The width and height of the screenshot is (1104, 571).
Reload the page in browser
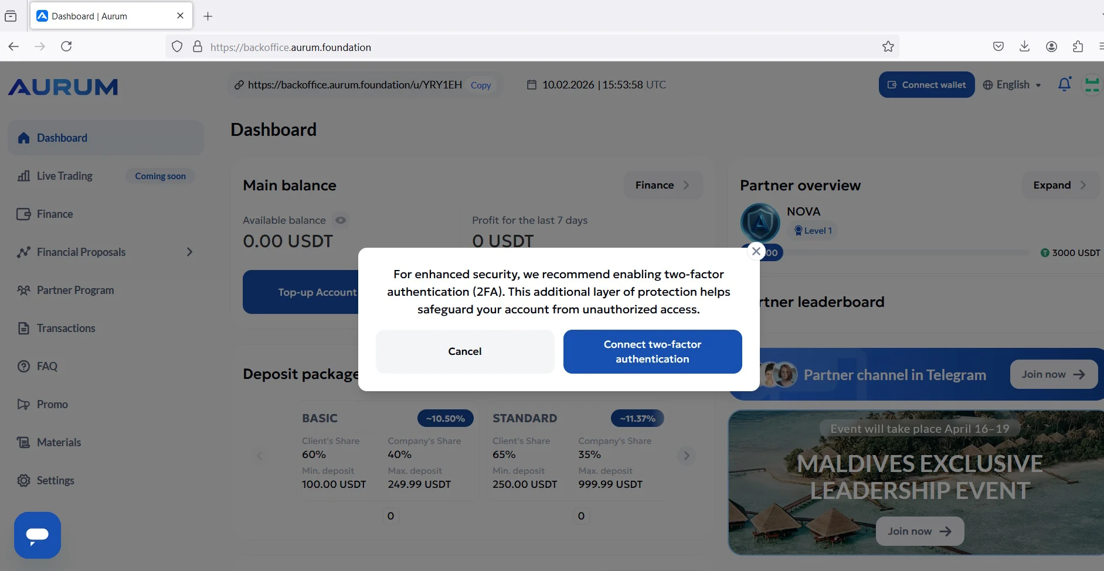(66, 46)
